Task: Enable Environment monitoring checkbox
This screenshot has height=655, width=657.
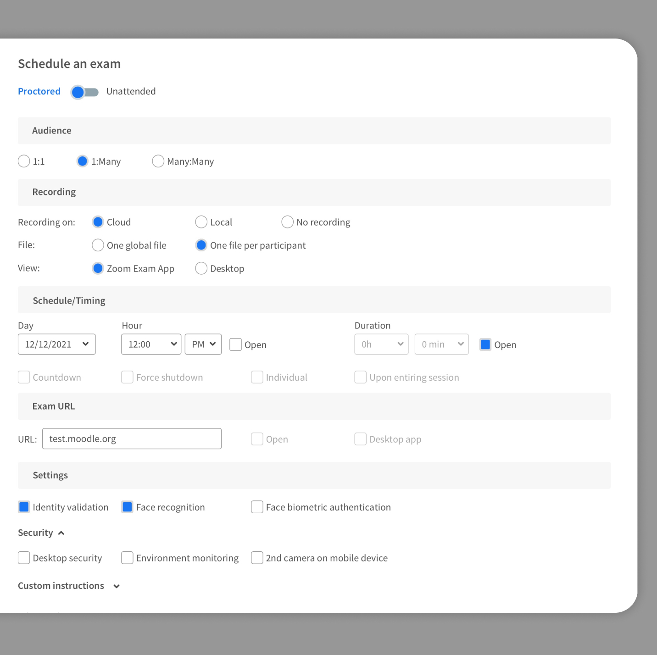Action: (127, 558)
